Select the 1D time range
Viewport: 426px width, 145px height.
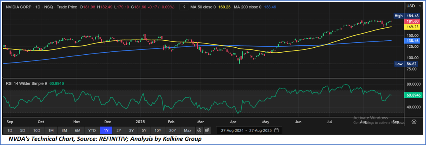10,130
